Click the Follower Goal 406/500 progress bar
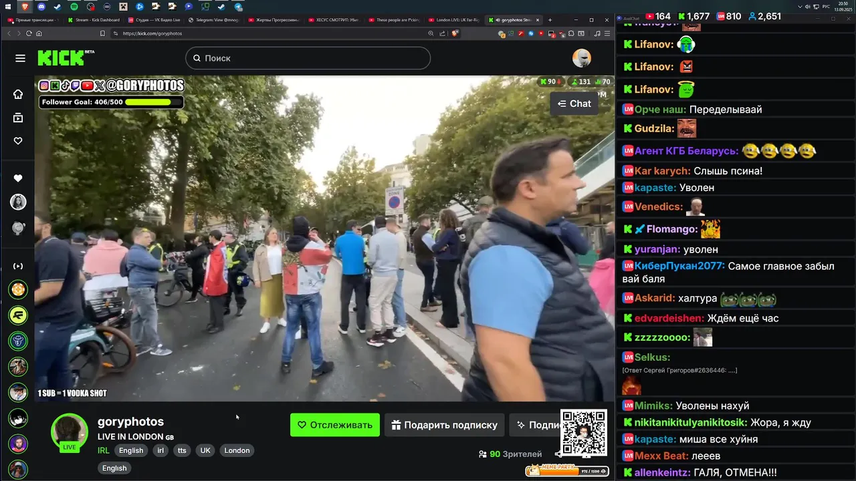The width and height of the screenshot is (856, 481). (111, 102)
